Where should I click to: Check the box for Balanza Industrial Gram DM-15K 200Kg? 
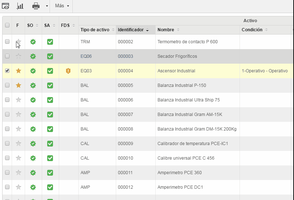pos(7,129)
